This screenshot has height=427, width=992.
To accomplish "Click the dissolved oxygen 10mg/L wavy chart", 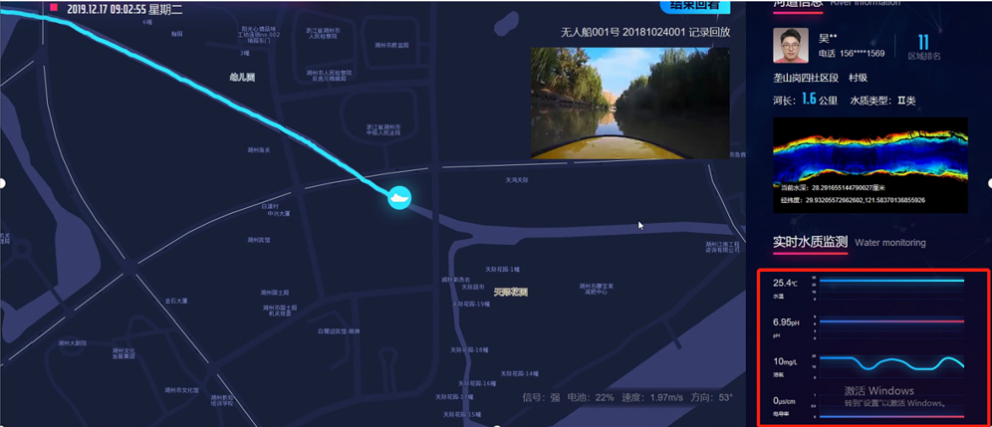I will pyautogui.click(x=891, y=363).
